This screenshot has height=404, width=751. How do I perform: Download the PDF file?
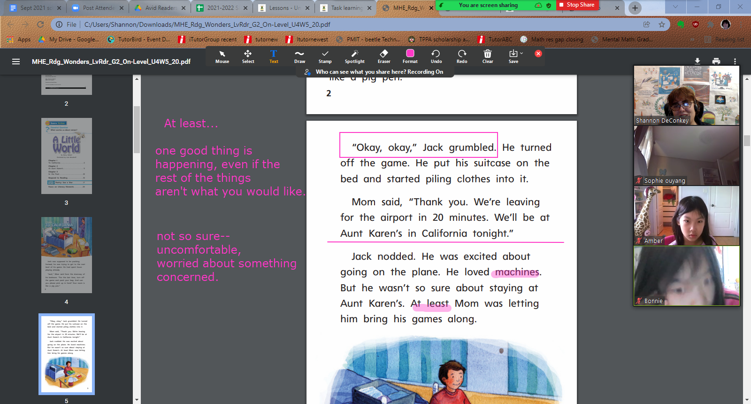point(697,61)
